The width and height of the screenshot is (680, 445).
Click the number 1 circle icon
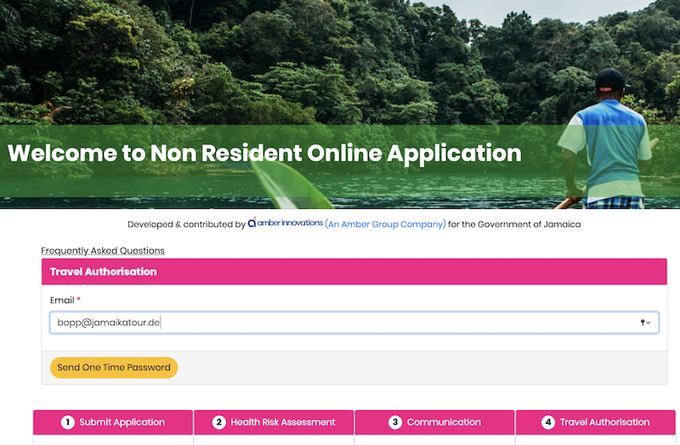pos(68,422)
